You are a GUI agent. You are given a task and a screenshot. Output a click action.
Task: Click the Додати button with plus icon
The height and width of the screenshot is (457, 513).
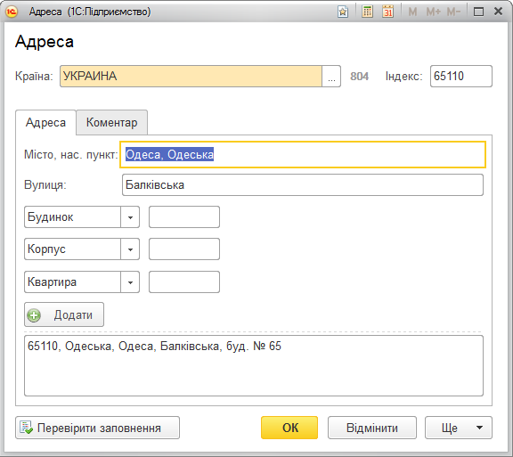[x=64, y=314]
